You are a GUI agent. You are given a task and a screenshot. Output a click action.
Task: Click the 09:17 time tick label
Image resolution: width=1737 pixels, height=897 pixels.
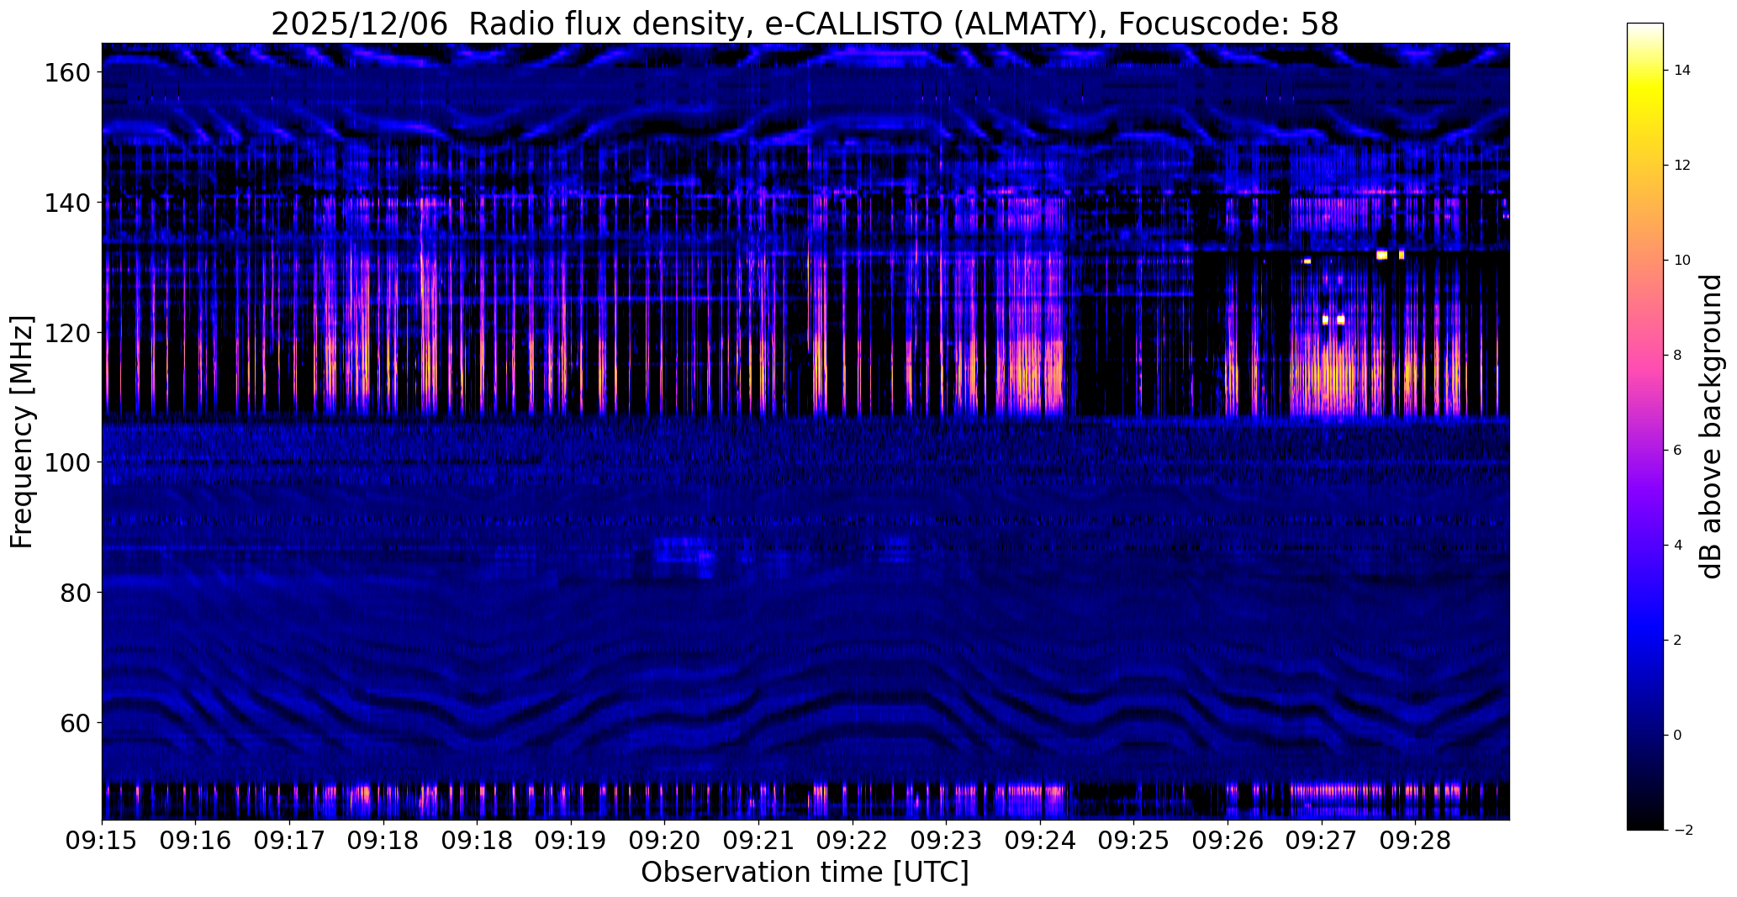289,841
